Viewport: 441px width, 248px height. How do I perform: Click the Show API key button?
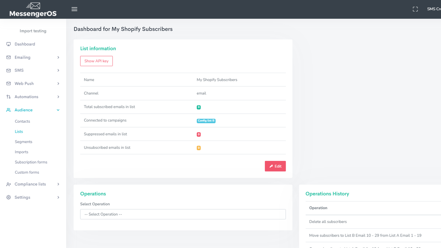pos(96,61)
